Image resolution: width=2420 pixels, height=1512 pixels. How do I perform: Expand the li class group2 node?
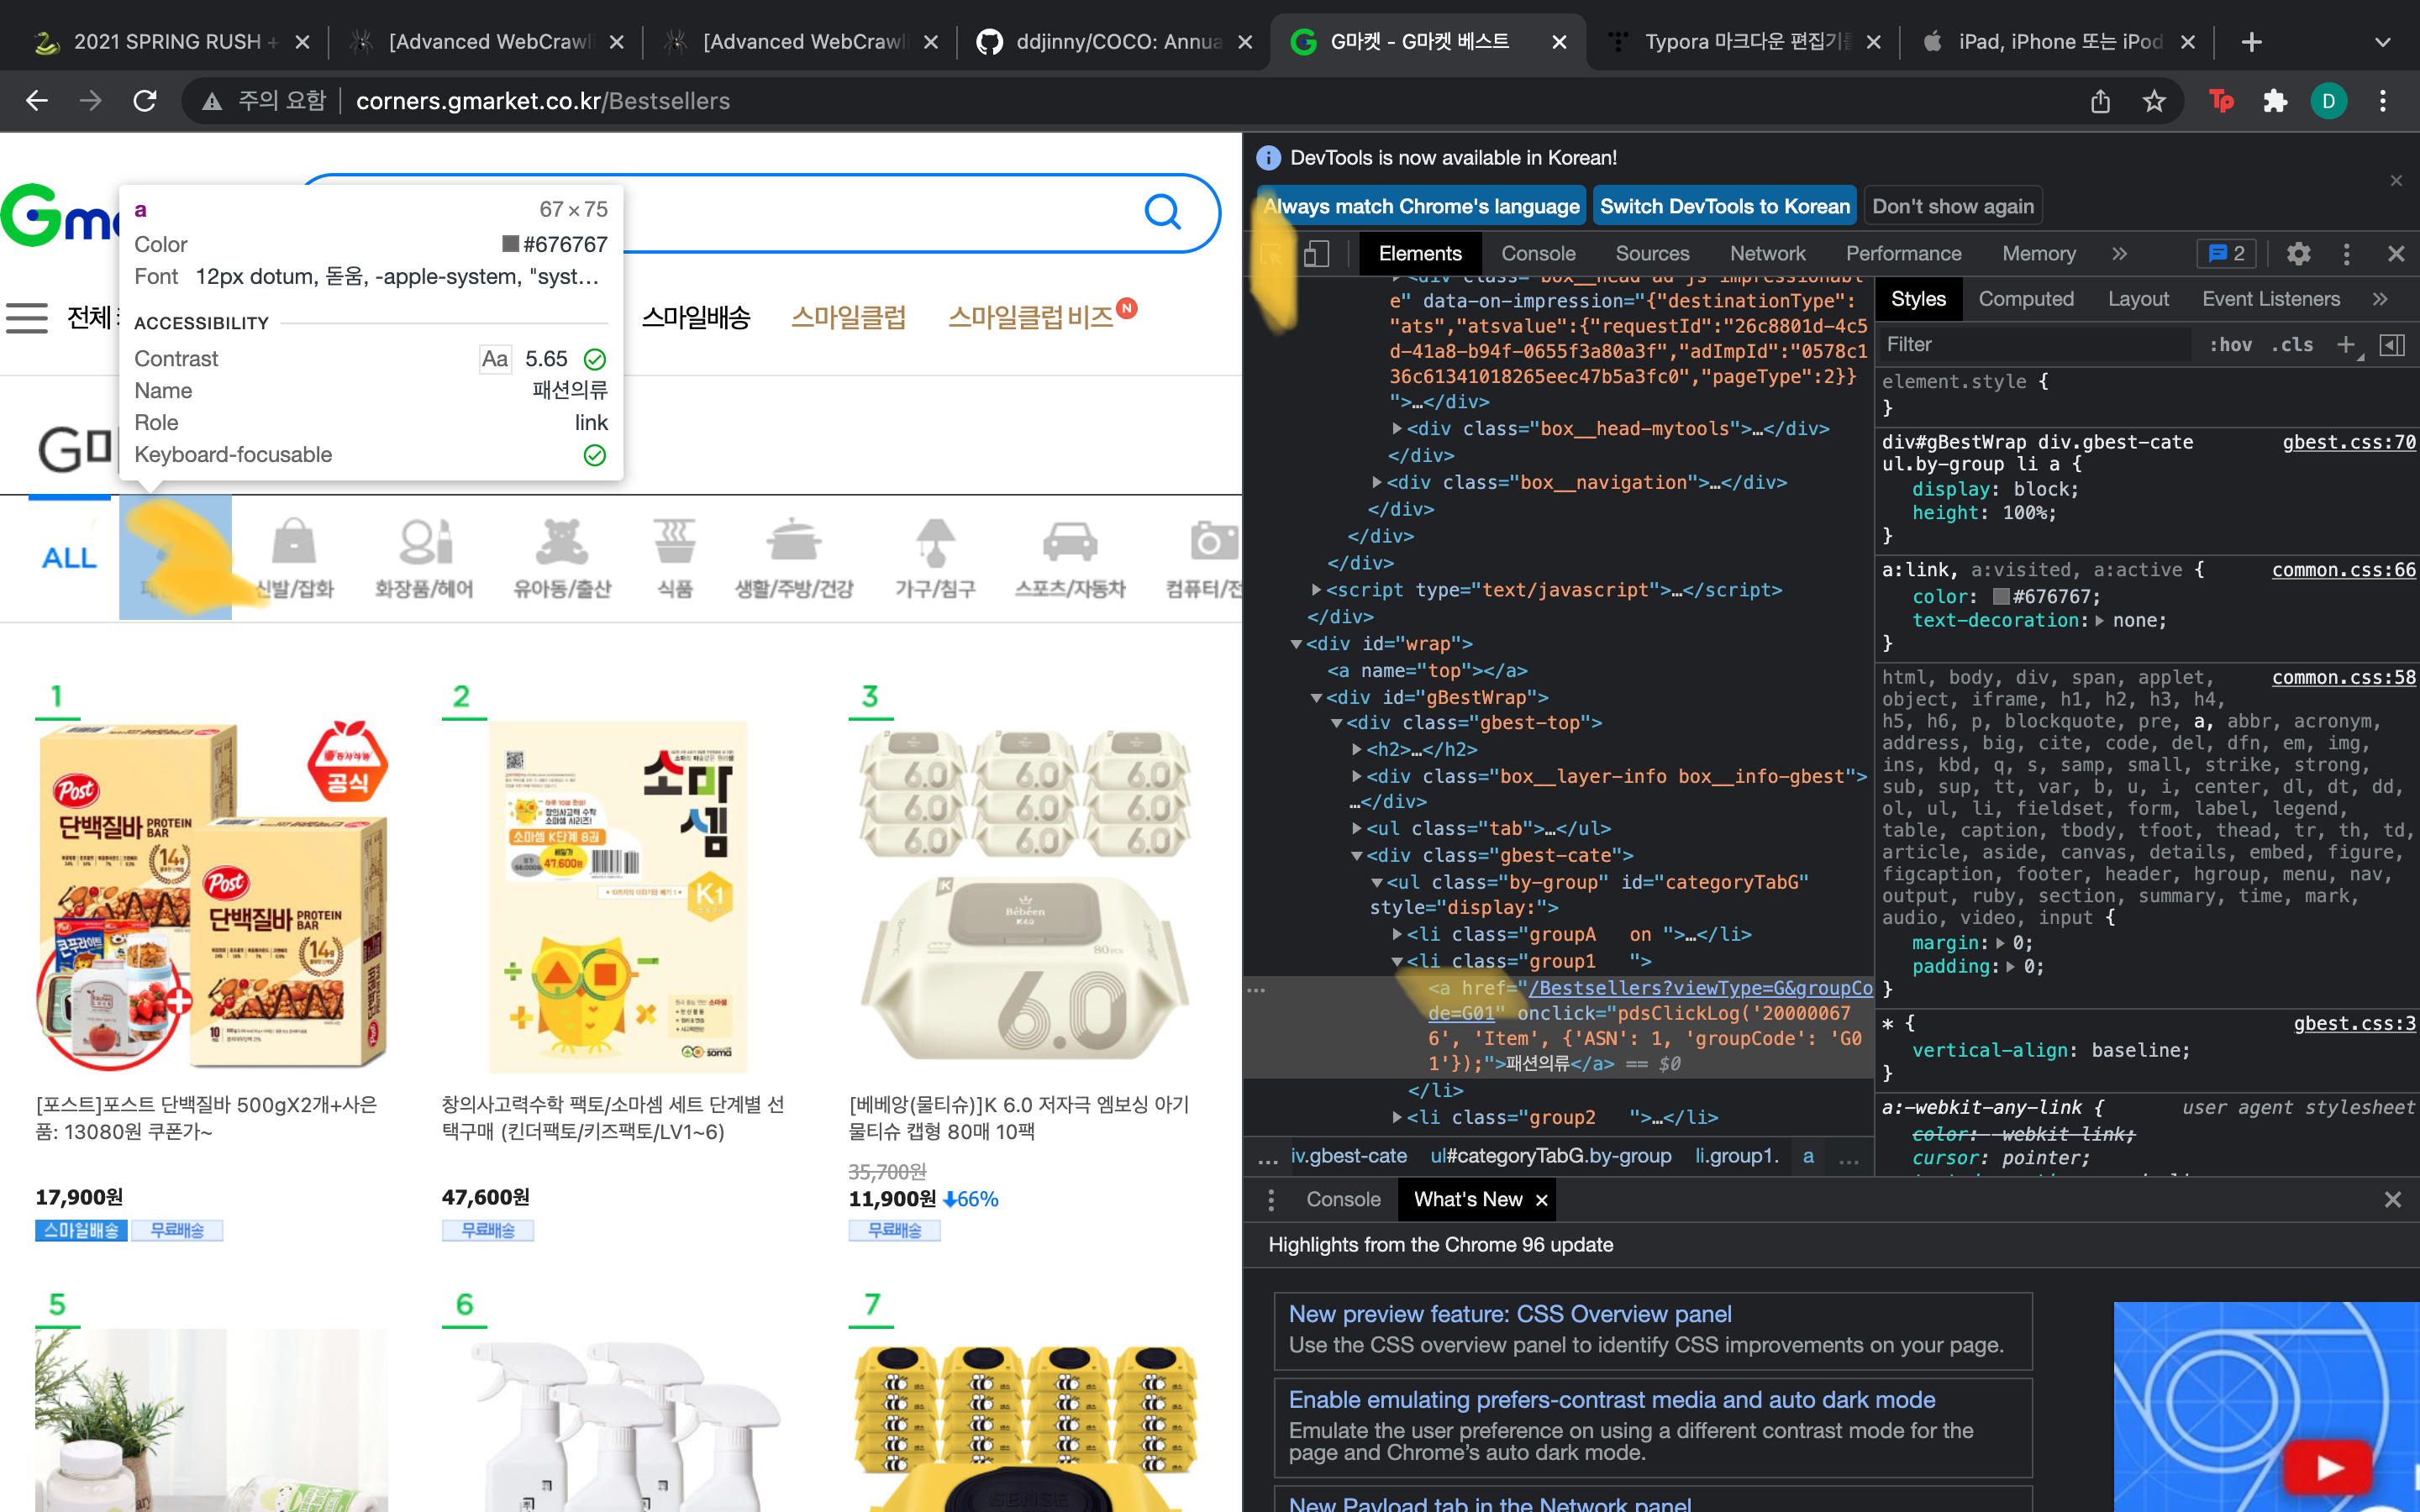[1397, 1118]
